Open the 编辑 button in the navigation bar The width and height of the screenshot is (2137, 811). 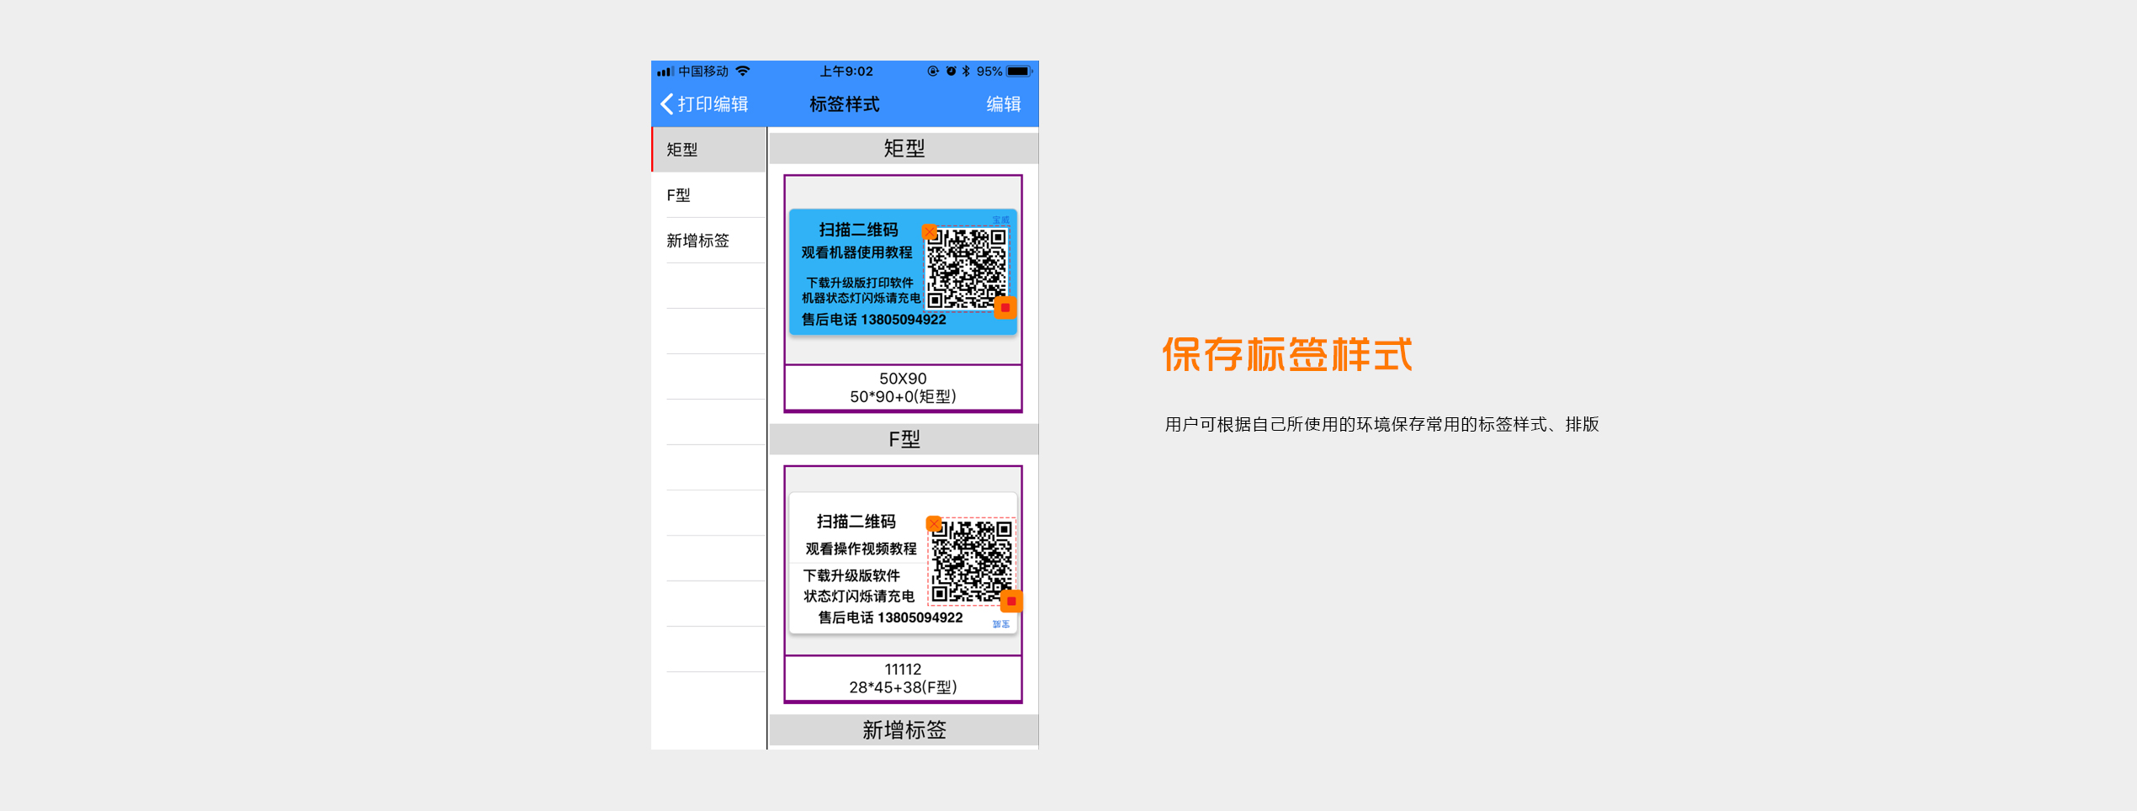tap(1003, 104)
